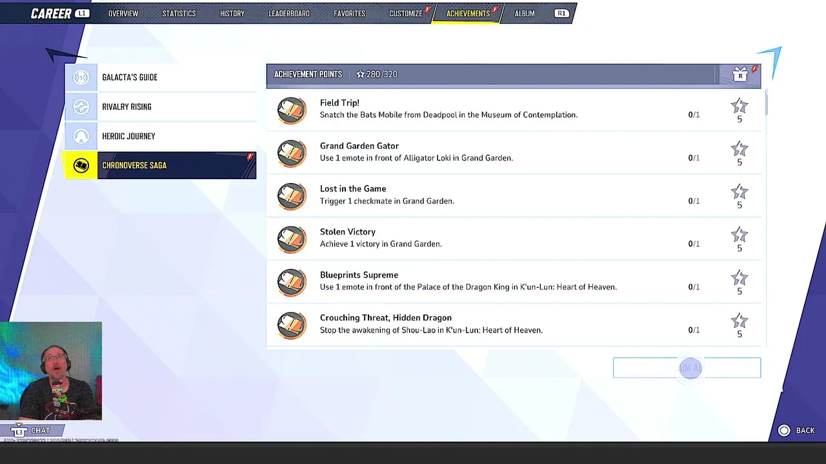Click the R1 shoulder button indicator
826x464 pixels.
(x=561, y=14)
